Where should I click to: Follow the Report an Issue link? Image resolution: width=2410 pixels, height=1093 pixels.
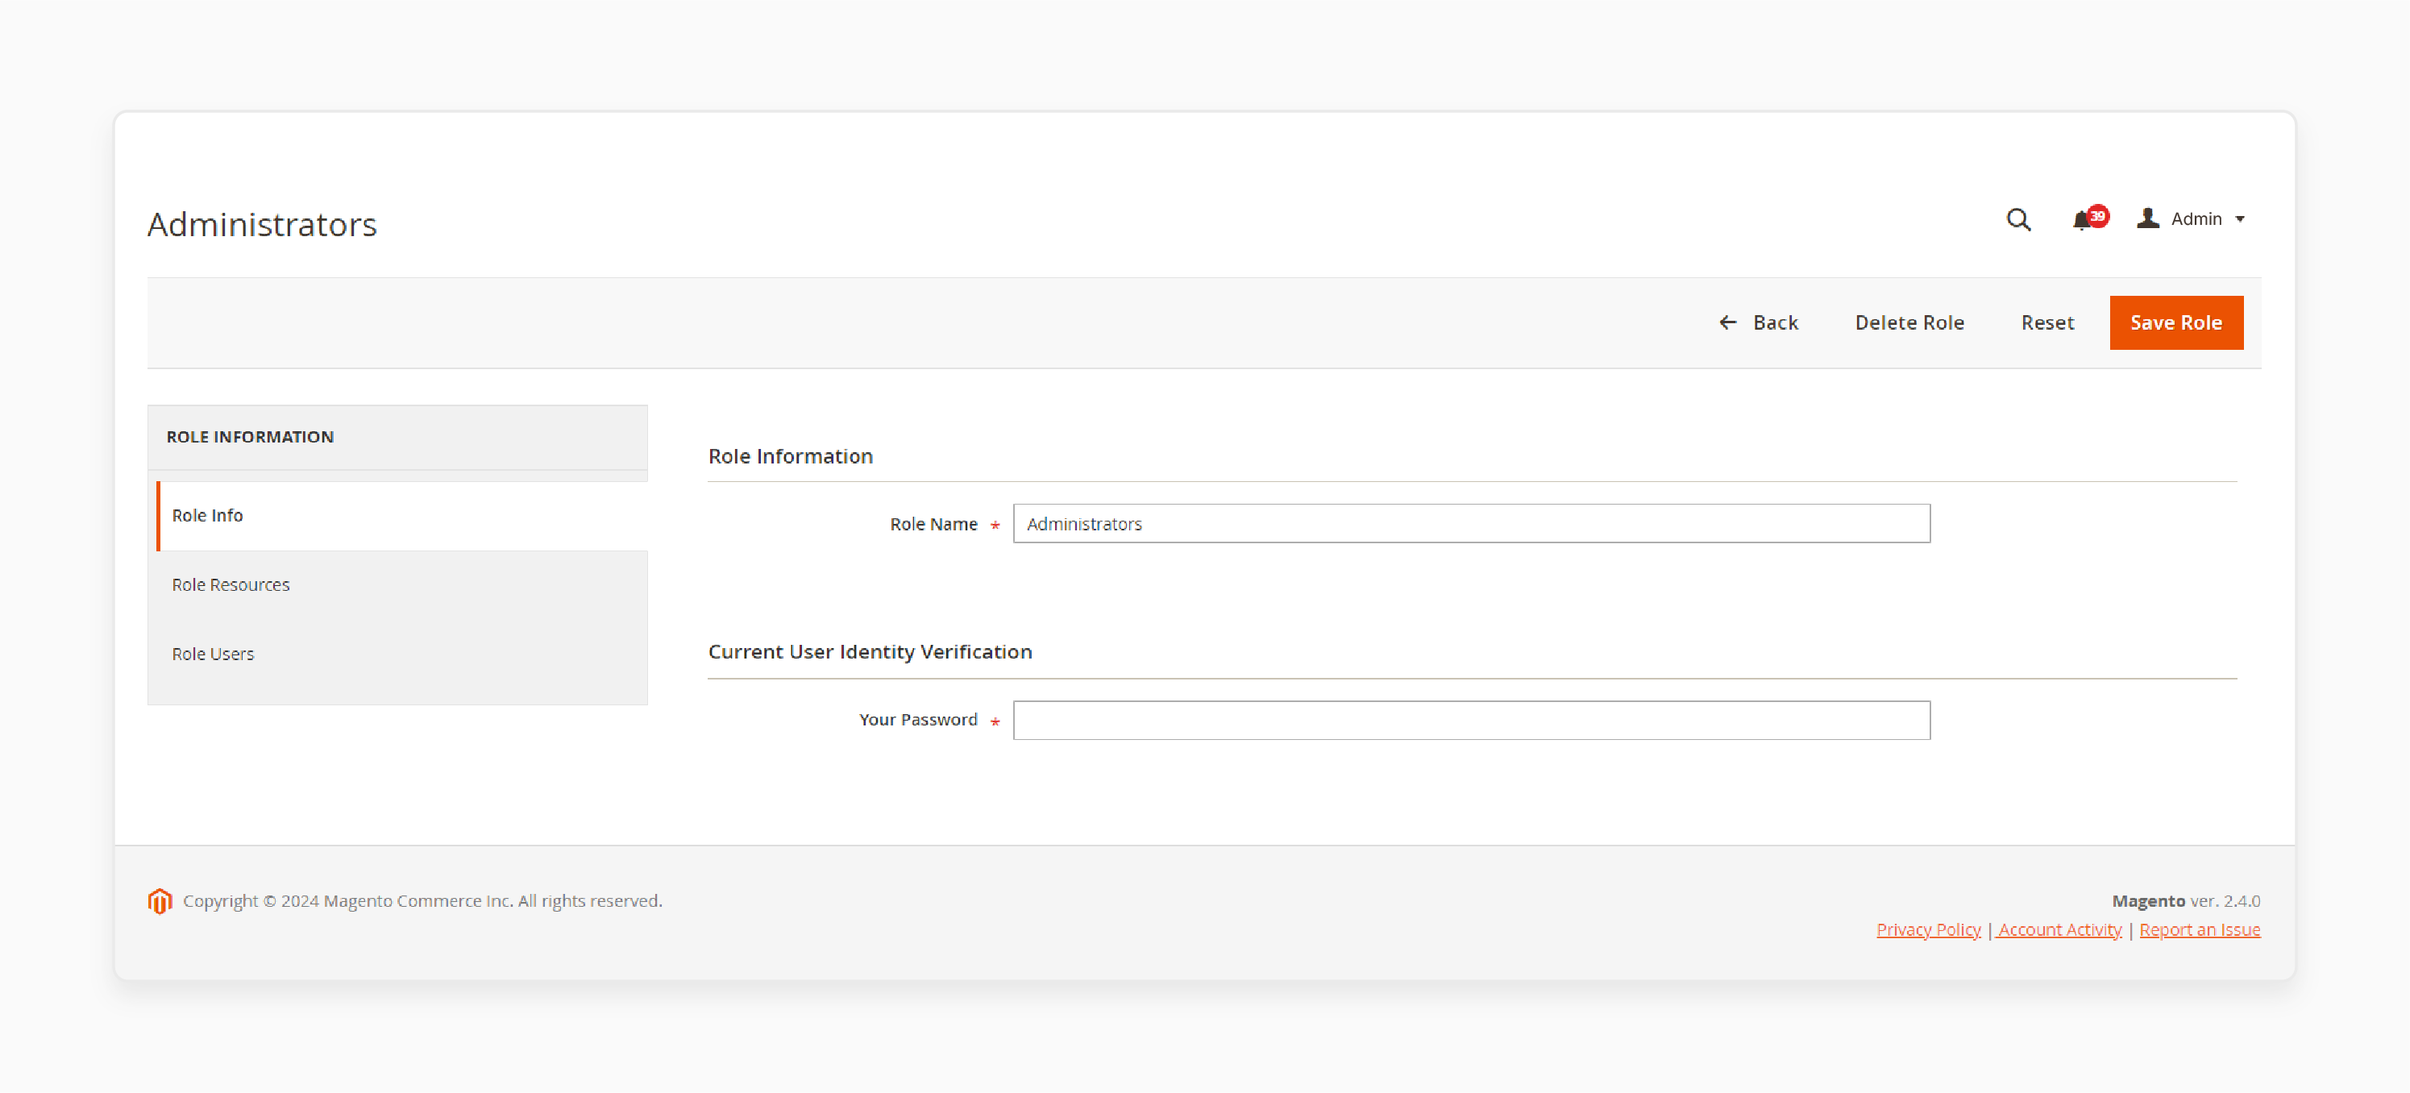tap(2199, 929)
